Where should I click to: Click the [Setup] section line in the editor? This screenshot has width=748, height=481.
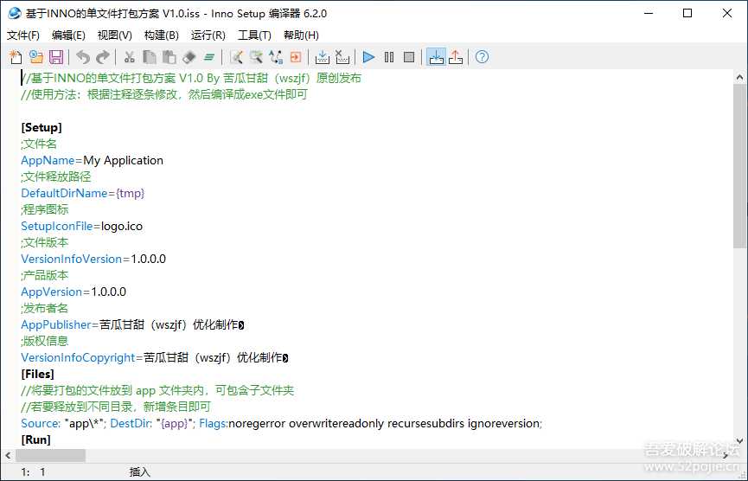(42, 127)
